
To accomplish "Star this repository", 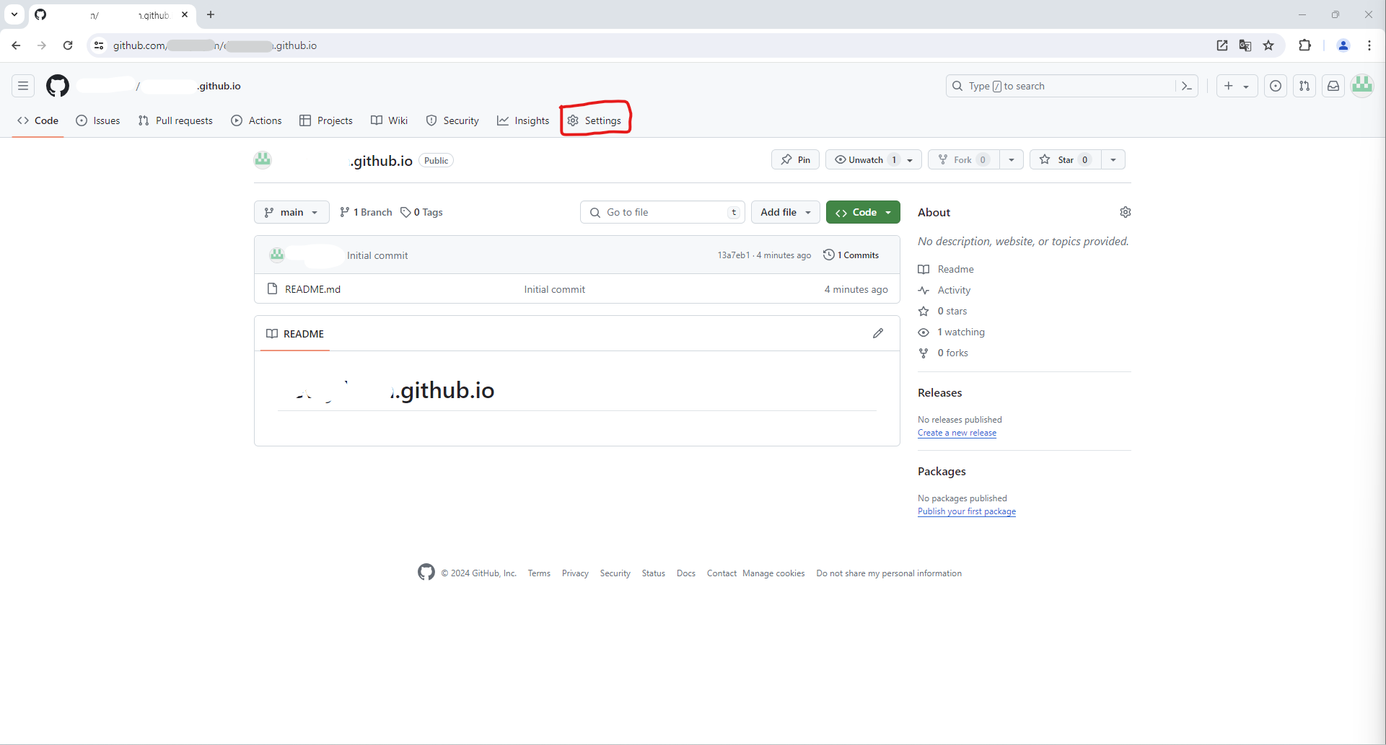I will pyautogui.click(x=1065, y=160).
